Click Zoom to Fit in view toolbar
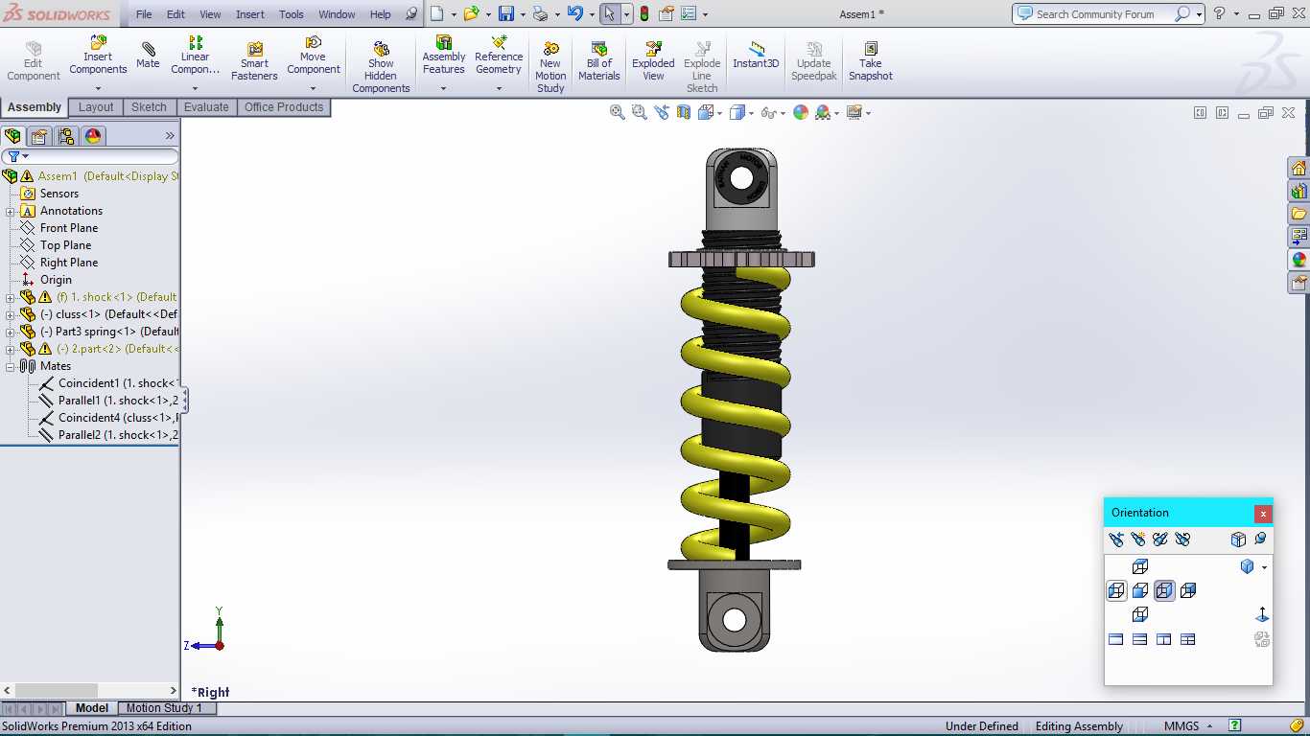 (x=618, y=112)
